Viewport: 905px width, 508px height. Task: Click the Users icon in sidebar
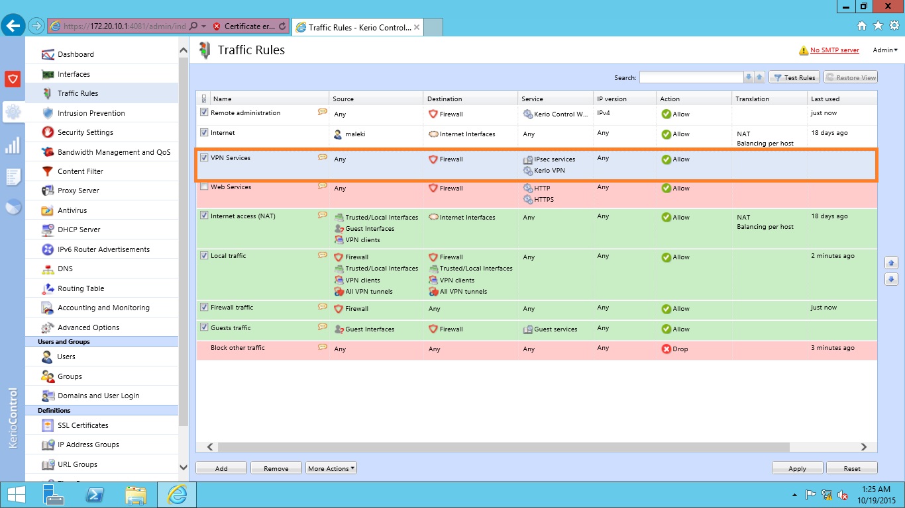(47, 357)
